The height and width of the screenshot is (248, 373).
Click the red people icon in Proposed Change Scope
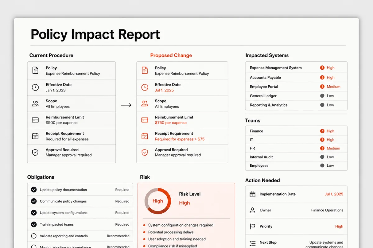click(x=145, y=104)
